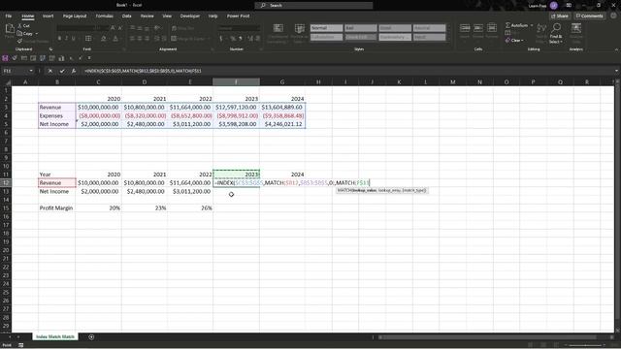Expand the Copy options arrow
Viewport: 621px width, 349px height.
(x=37, y=34)
